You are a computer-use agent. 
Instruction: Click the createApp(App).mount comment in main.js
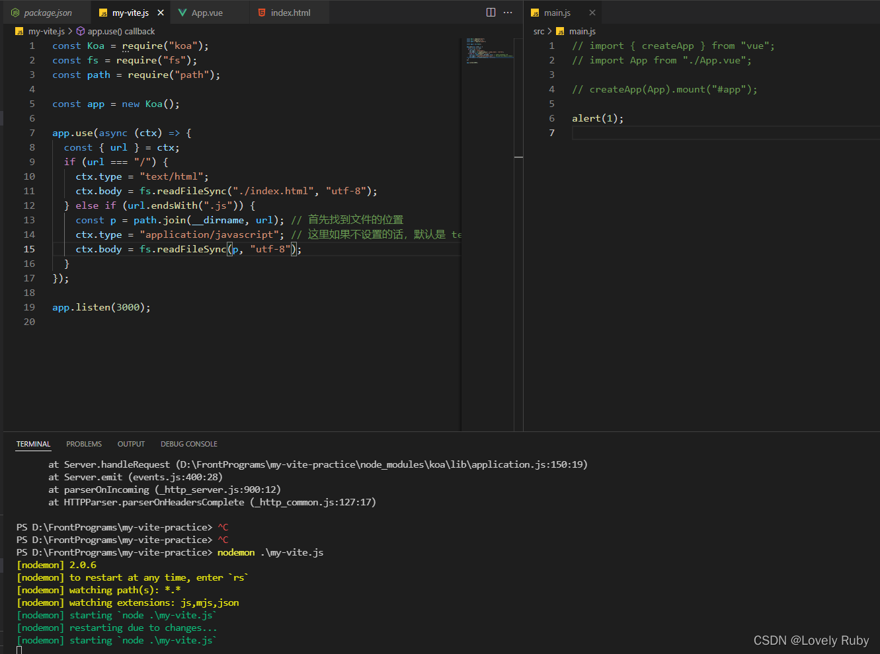click(x=664, y=89)
